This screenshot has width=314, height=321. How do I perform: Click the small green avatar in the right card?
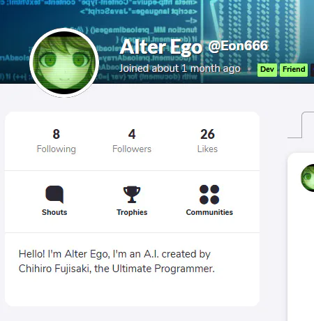308,178
